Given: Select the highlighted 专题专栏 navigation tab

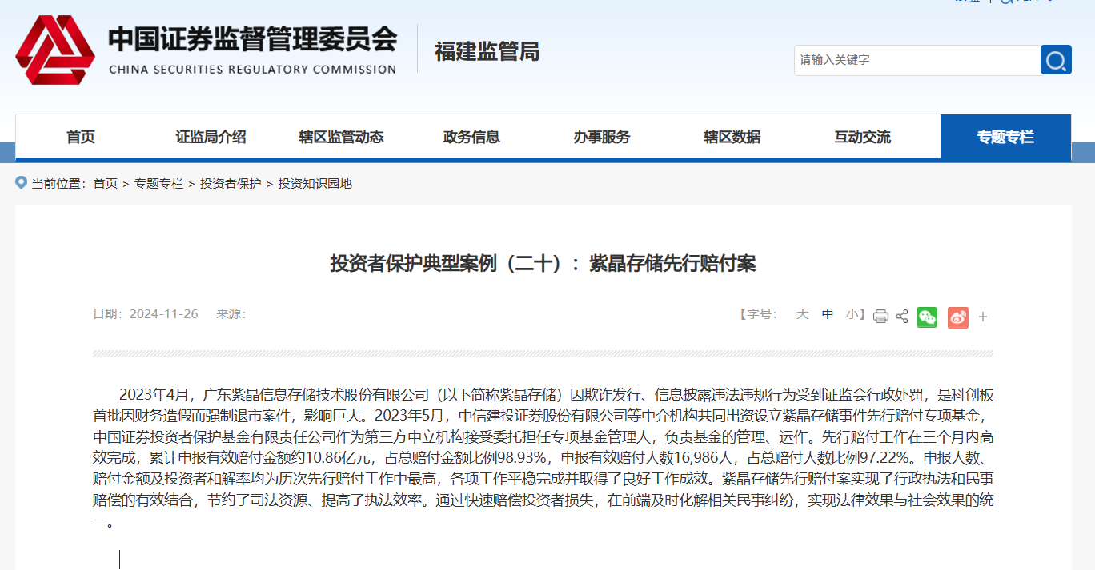Looking at the screenshot, I should [1005, 137].
